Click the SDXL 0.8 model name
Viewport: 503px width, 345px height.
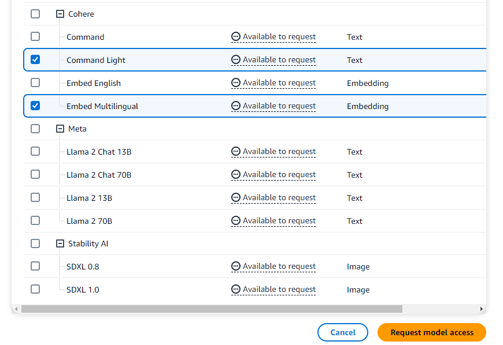point(83,267)
